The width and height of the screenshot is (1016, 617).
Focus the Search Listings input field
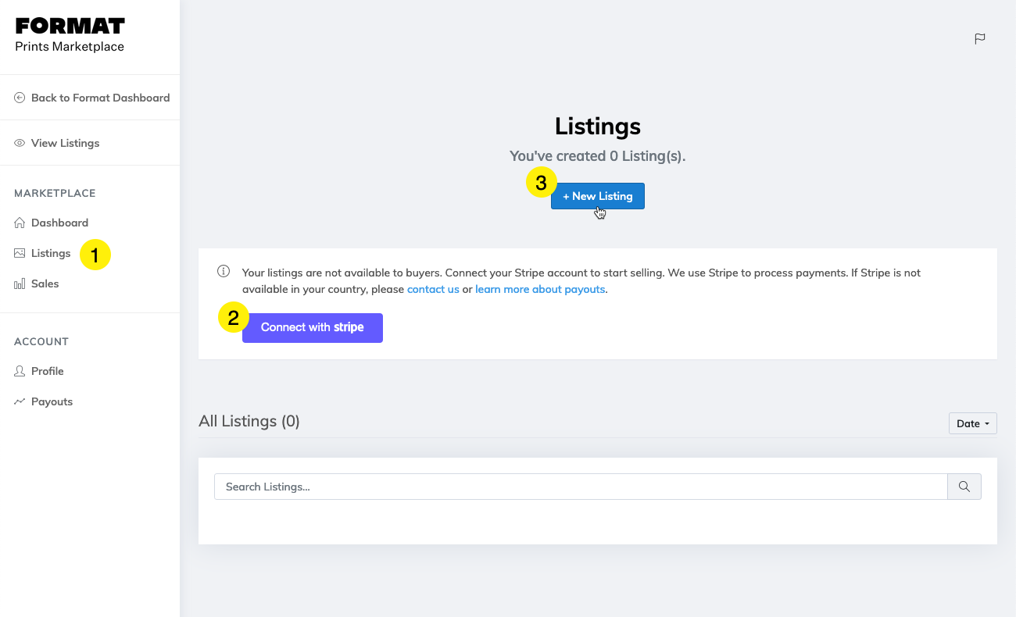(x=580, y=487)
